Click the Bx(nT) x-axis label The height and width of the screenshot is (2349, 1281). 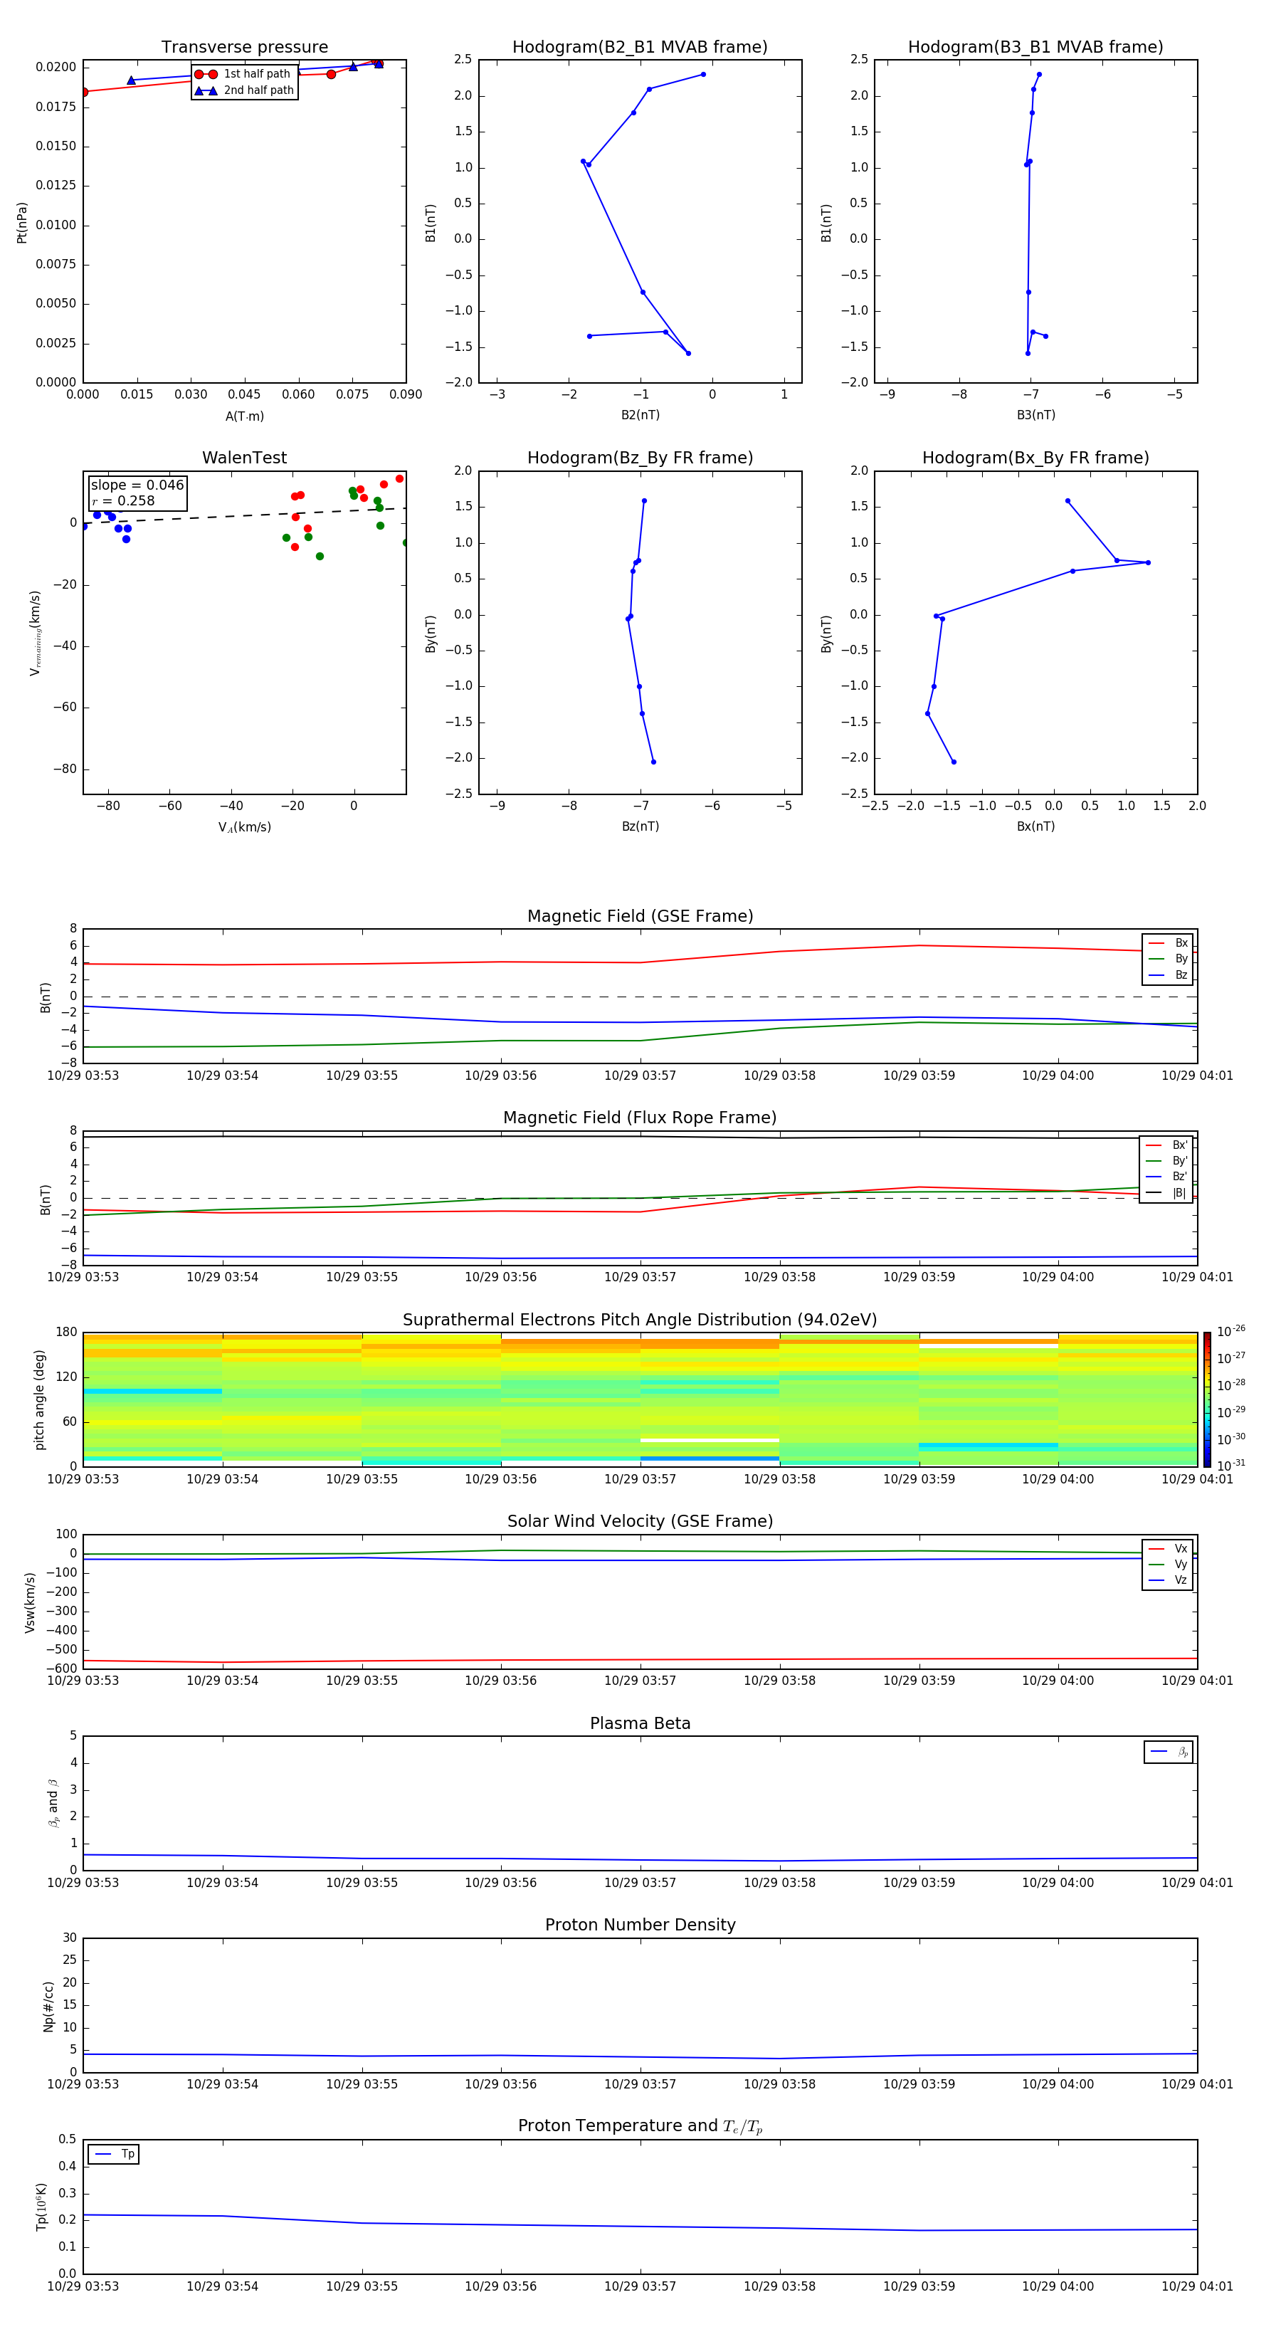pos(1035,826)
